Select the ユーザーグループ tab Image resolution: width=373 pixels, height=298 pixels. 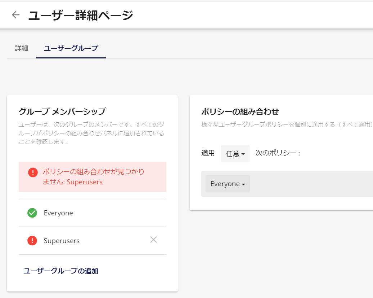point(71,48)
